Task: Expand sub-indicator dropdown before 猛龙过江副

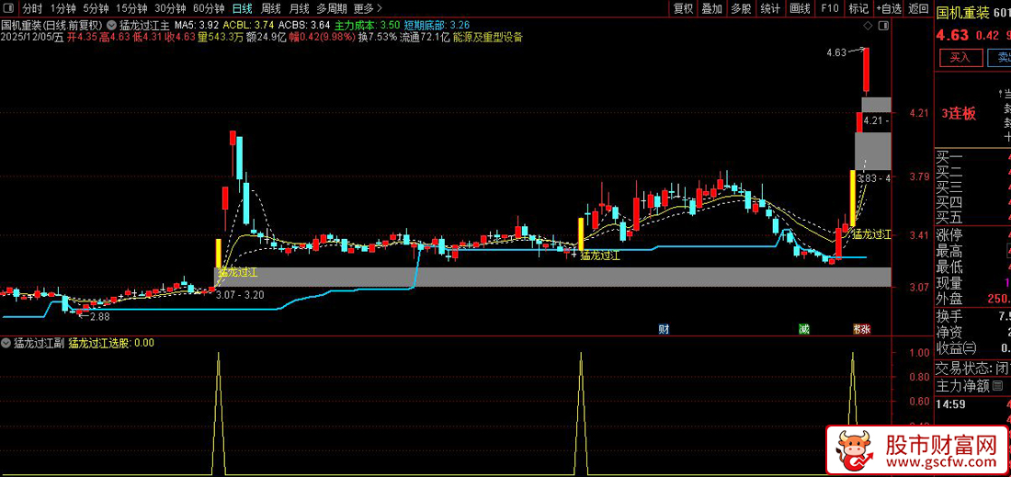Action: coord(7,343)
